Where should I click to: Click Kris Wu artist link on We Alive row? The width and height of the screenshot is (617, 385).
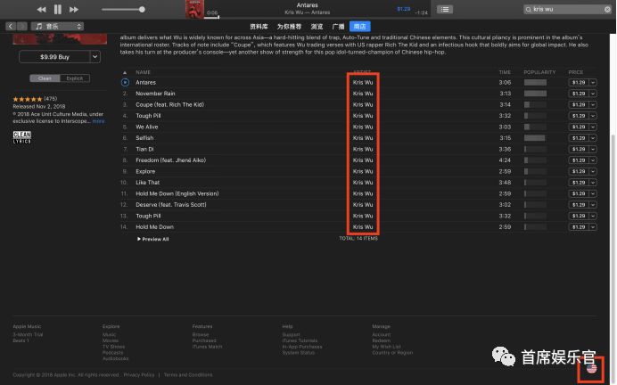coord(363,127)
